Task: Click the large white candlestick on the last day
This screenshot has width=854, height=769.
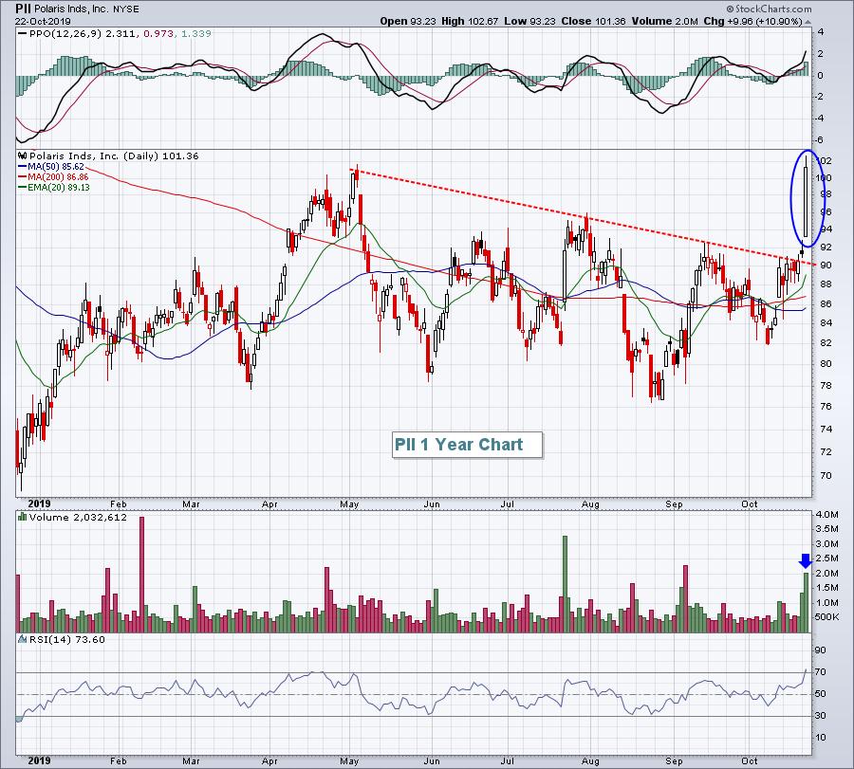Action: [806, 202]
